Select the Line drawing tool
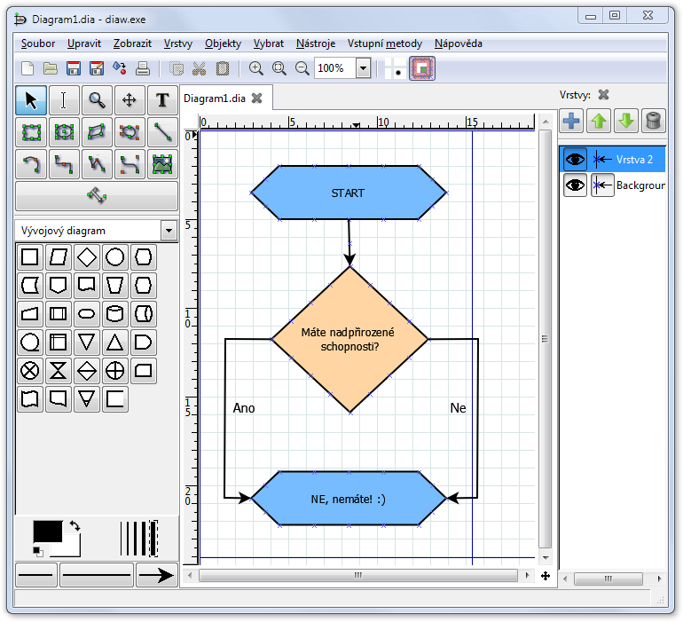Image resolution: width=683 pixels, height=622 pixels. pos(162,132)
